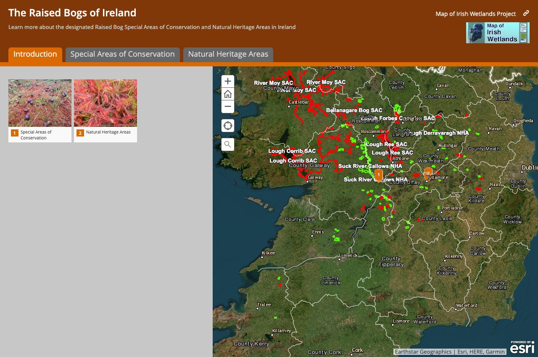Select the 'Special Areas of Conservation' caption
The image size is (538, 357).
pos(36,135)
